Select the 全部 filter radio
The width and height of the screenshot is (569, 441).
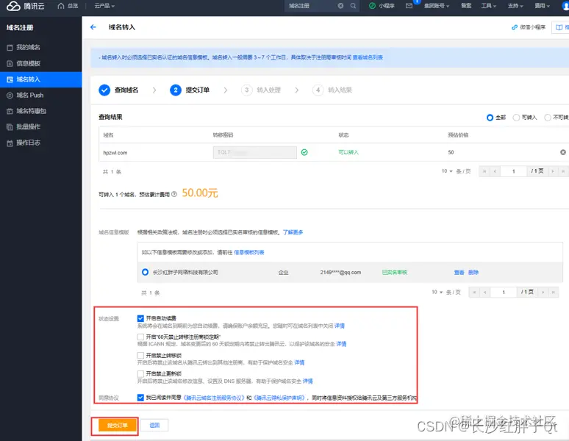pyautogui.click(x=490, y=118)
